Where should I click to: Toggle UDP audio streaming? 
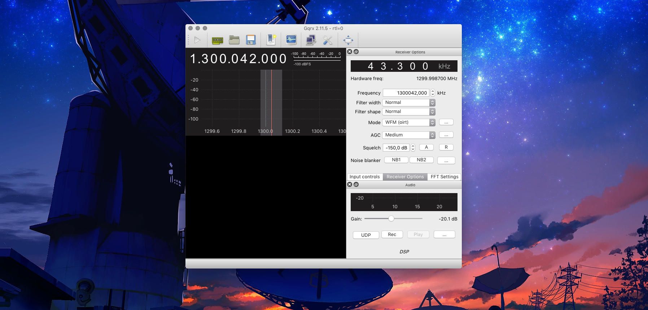(366, 235)
